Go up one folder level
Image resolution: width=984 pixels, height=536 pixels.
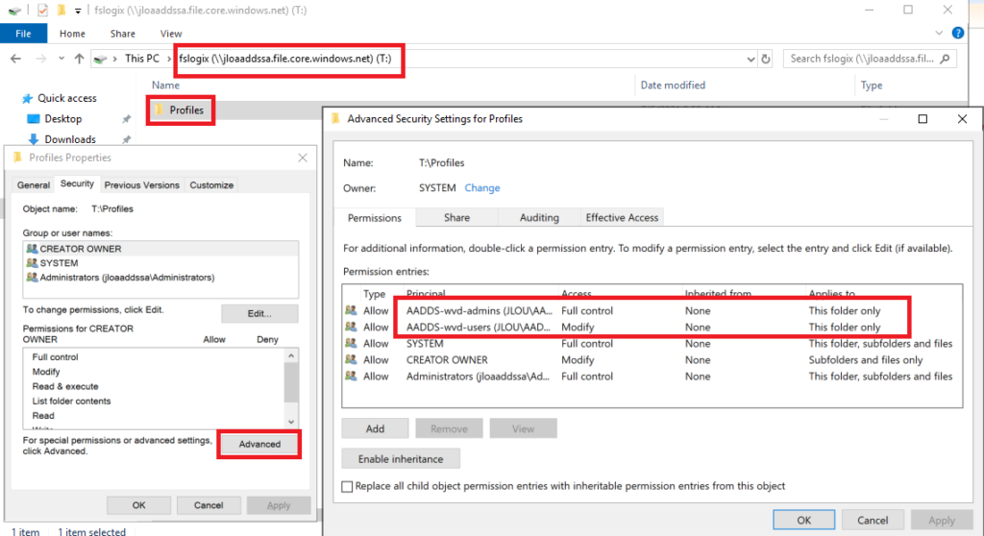(x=79, y=59)
